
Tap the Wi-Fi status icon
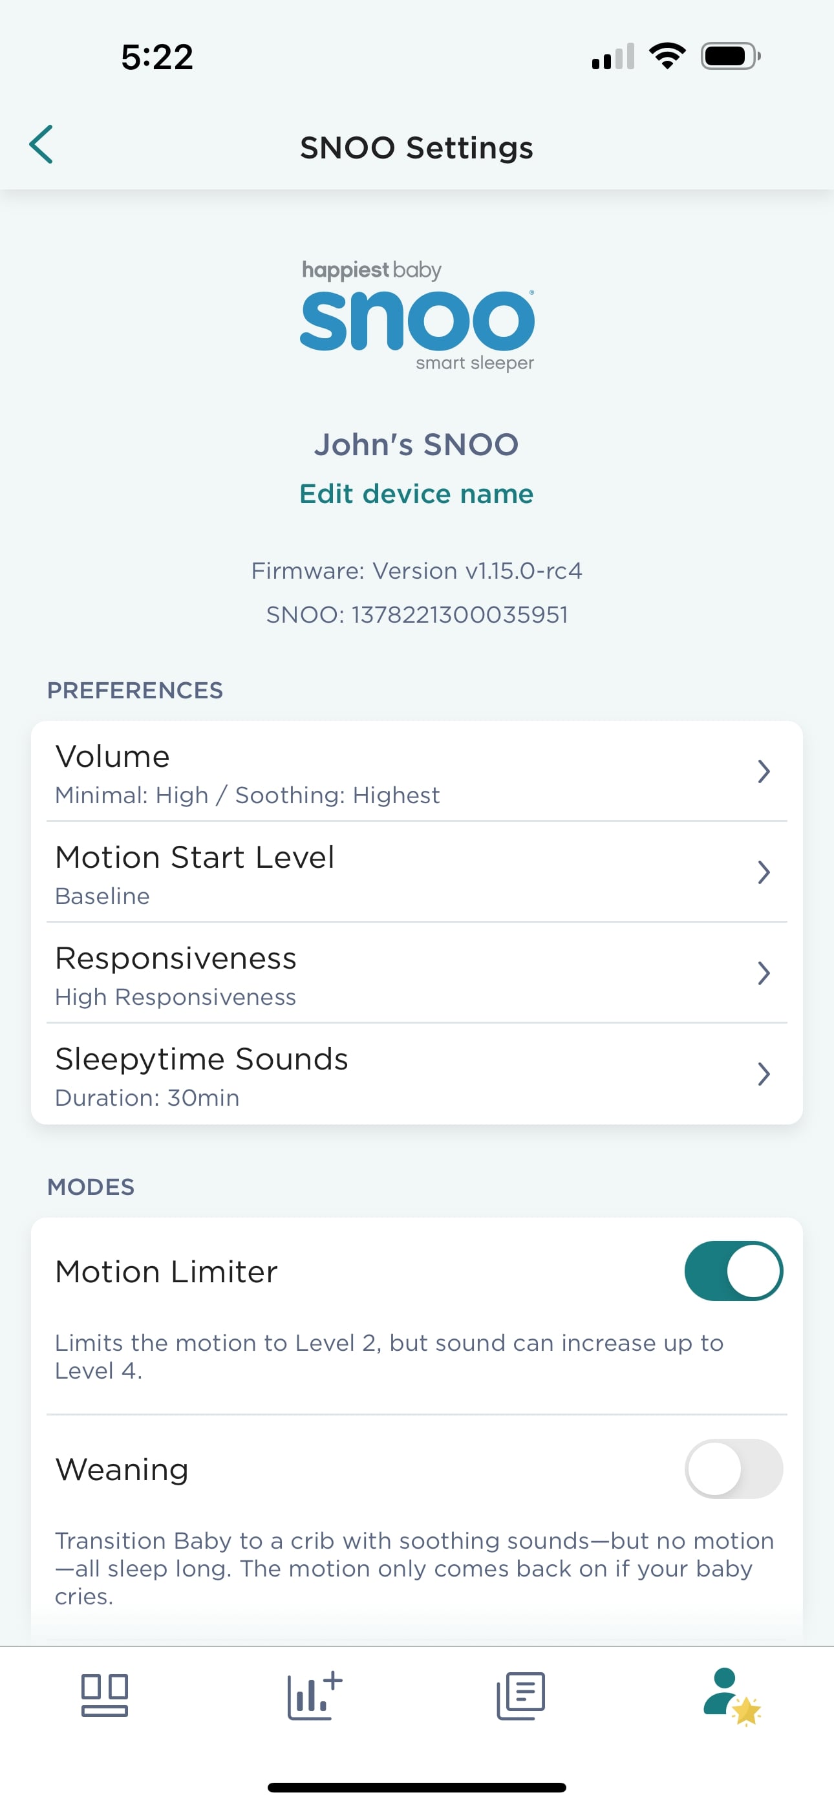pos(667,56)
